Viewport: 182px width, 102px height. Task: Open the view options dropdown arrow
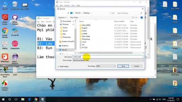136,18
